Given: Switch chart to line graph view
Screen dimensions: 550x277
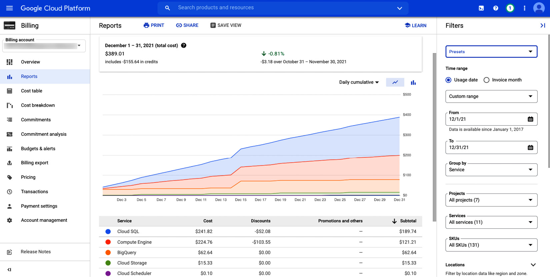Looking at the screenshot, I should (395, 82).
